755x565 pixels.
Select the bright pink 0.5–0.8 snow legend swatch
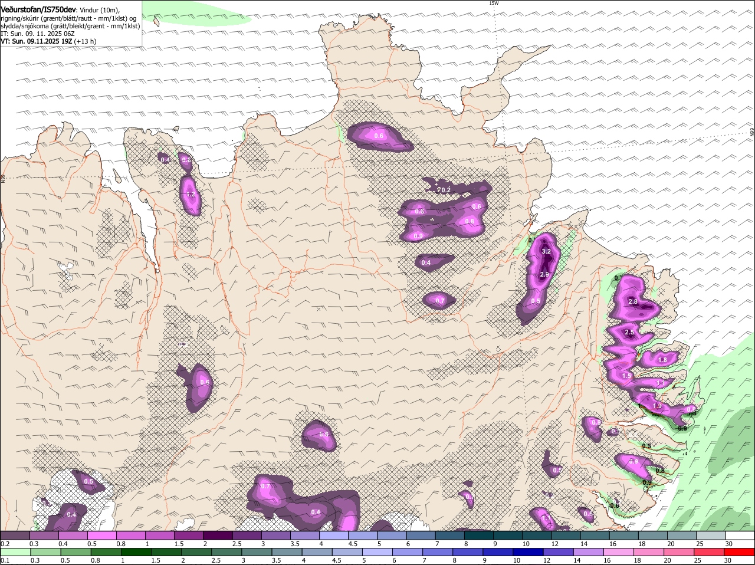pos(101,536)
